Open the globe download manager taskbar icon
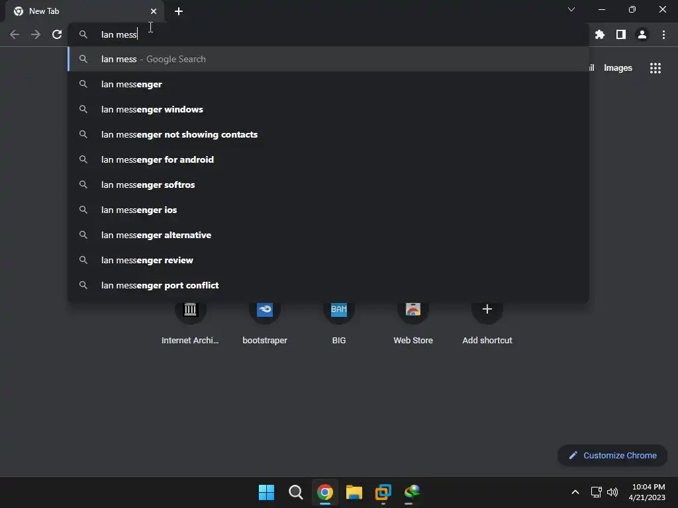The height and width of the screenshot is (508, 678). pos(412,492)
